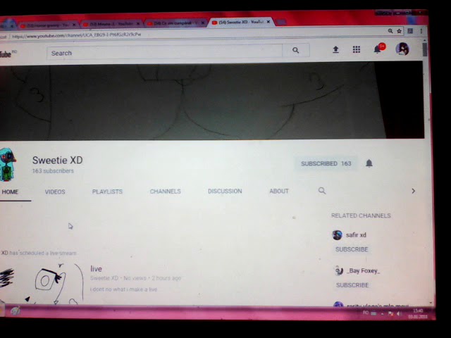Click the browser address bar URL

tap(77, 35)
